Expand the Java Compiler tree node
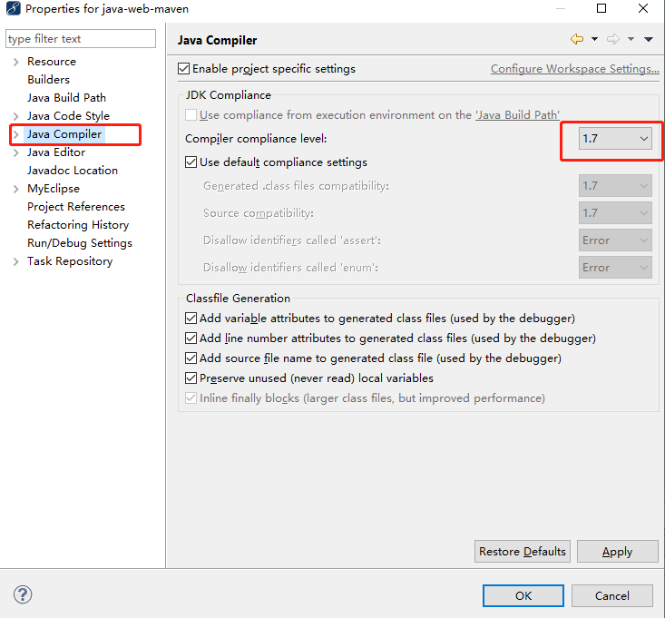This screenshot has height=618, width=665. click(16, 134)
